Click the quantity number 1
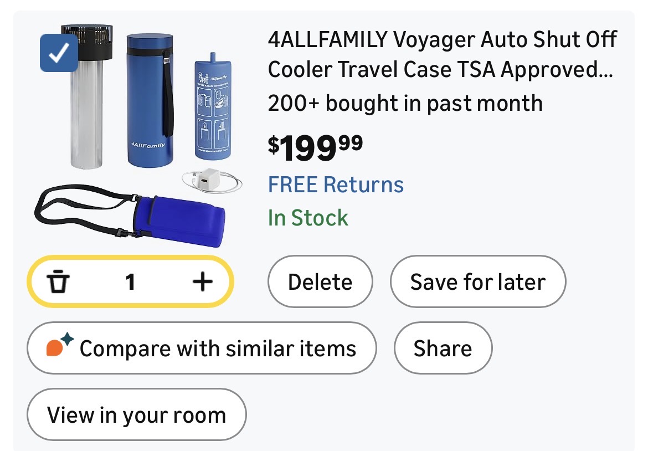 tap(130, 283)
